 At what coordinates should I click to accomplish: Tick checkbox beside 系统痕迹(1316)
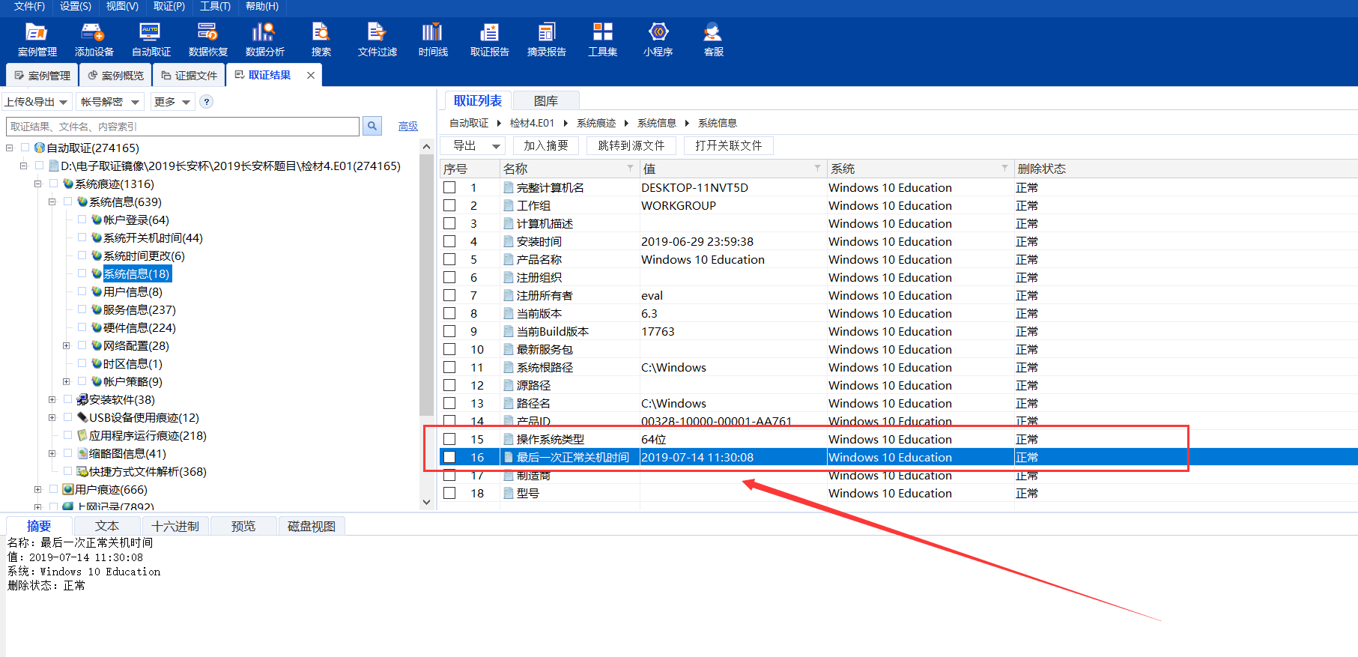point(53,184)
